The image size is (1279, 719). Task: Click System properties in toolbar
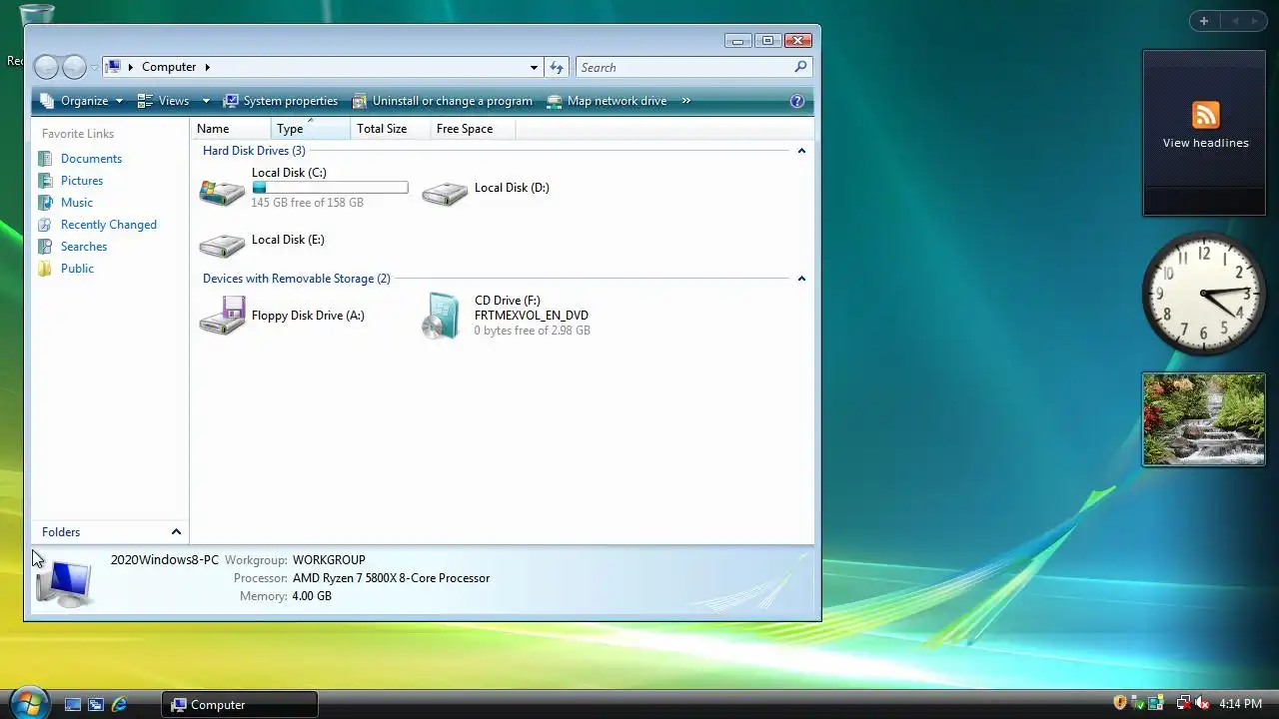[281, 101]
